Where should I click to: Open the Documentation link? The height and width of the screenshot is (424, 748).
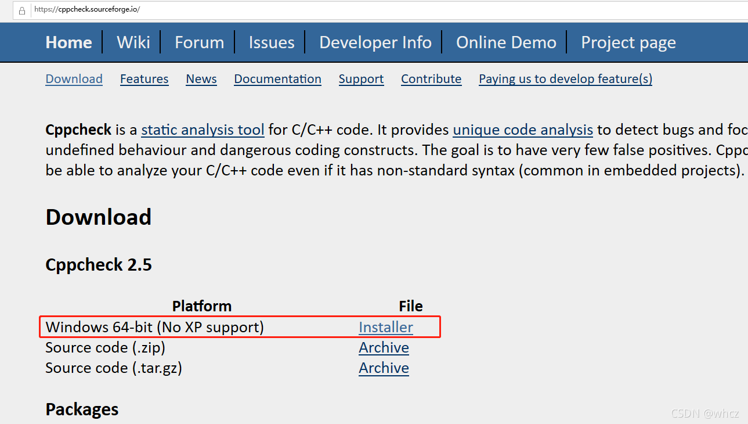(x=277, y=79)
